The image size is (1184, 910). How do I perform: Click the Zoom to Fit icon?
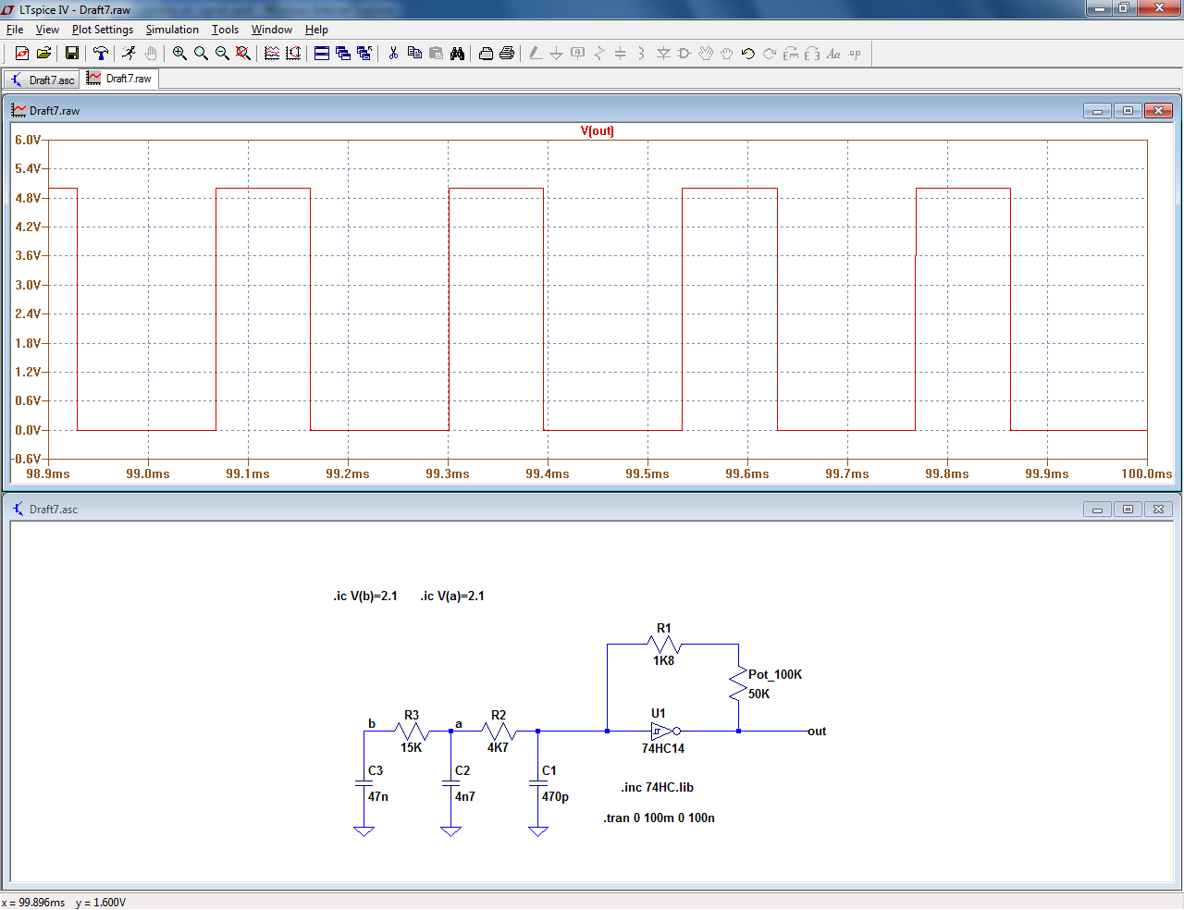(x=243, y=54)
